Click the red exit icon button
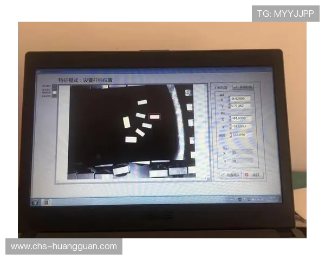The height and width of the screenshot is (260, 325). click(x=246, y=174)
